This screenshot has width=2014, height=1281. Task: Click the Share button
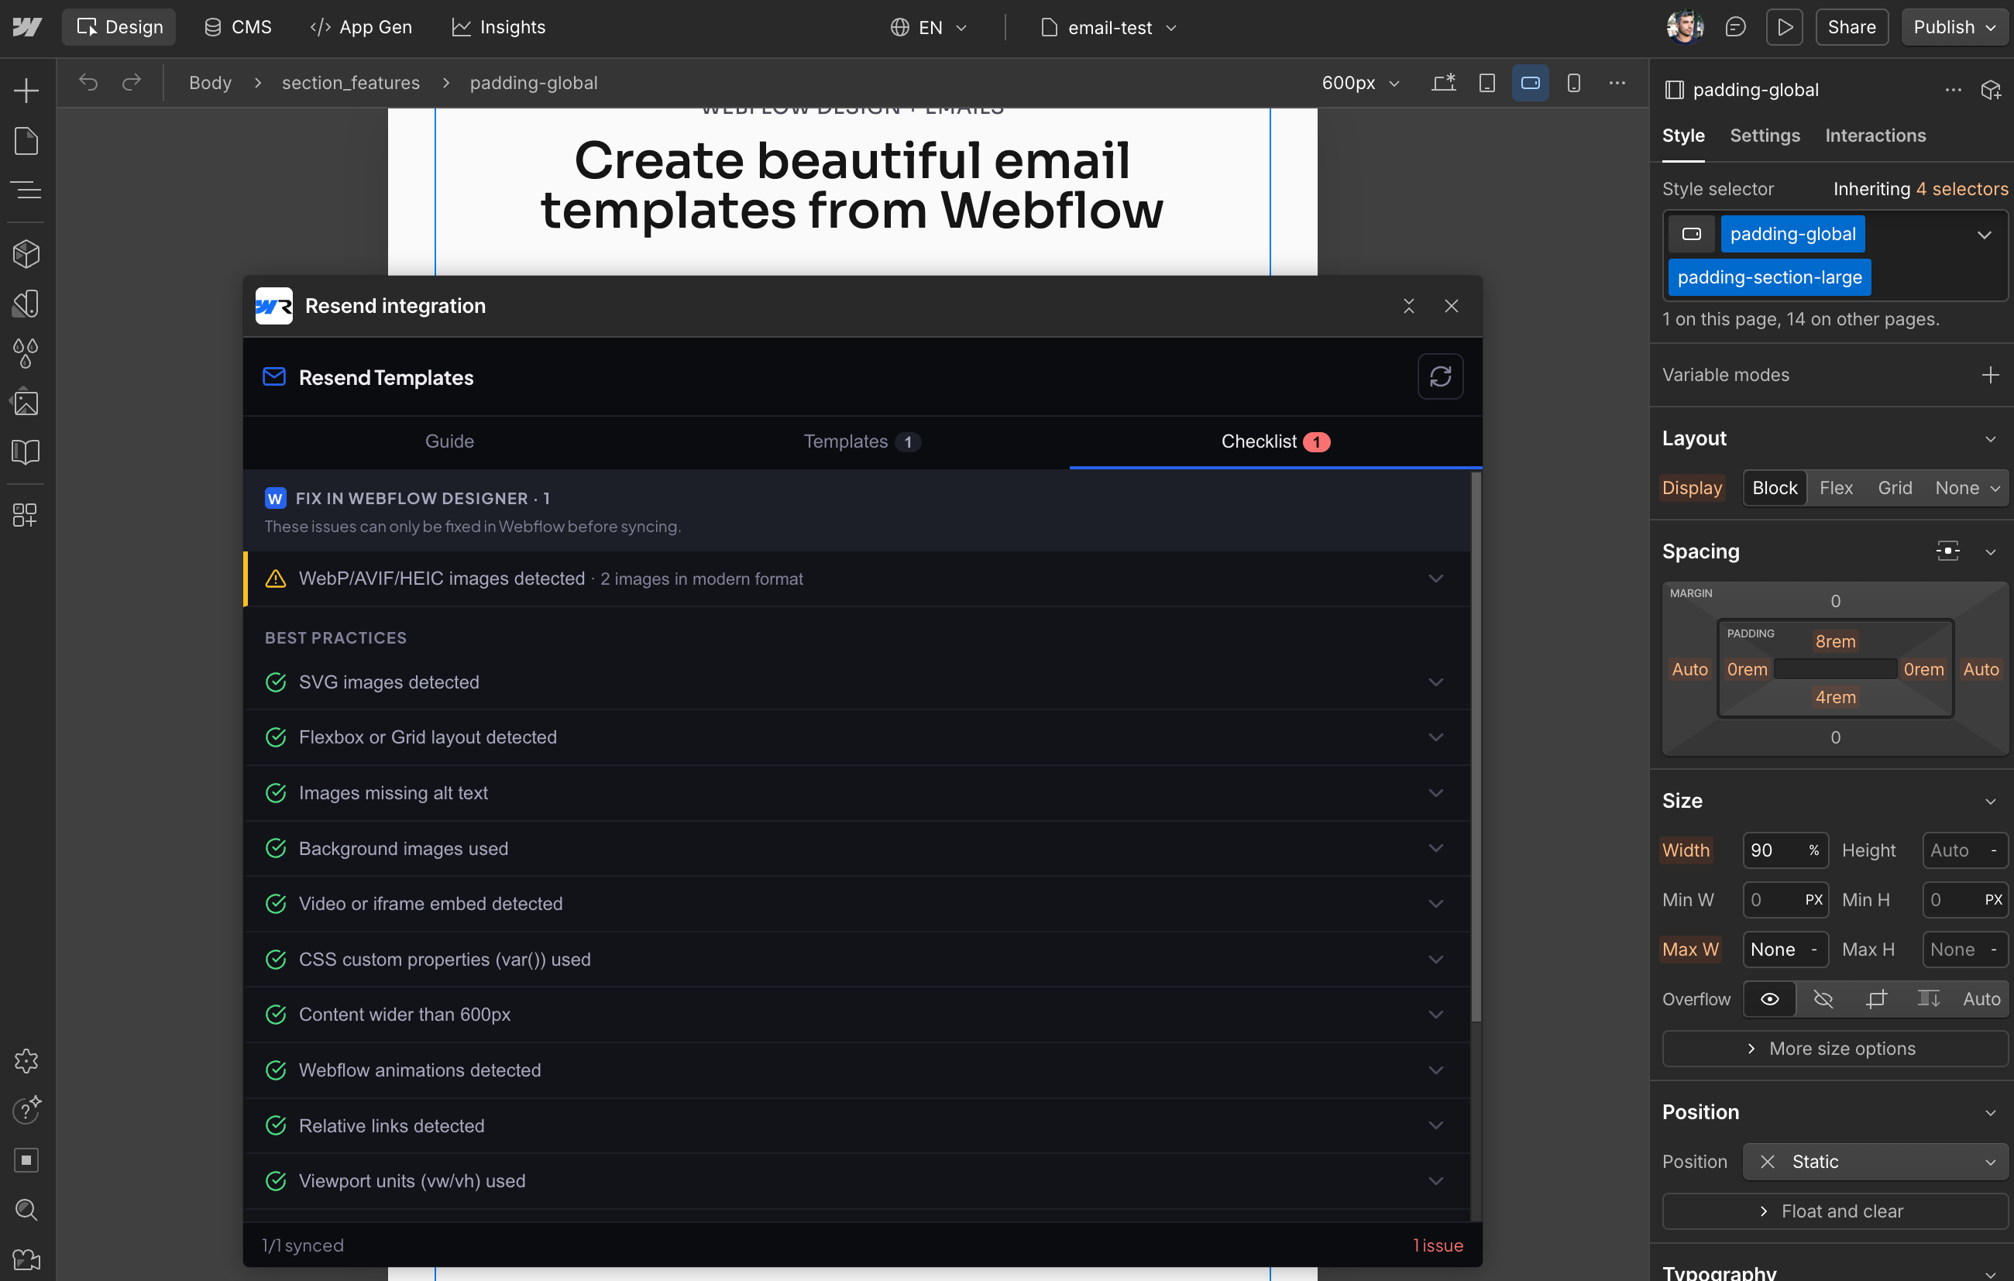click(x=1852, y=28)
